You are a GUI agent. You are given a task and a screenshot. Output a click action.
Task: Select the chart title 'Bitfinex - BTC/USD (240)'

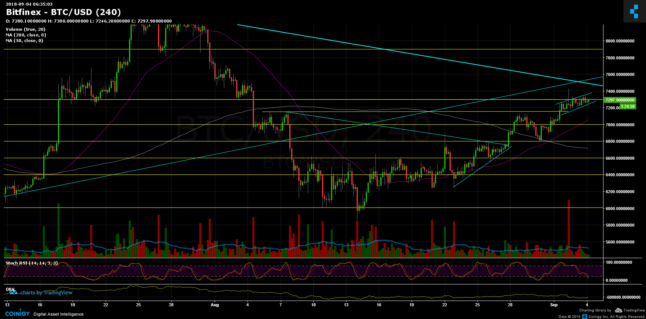coord(64,12)
